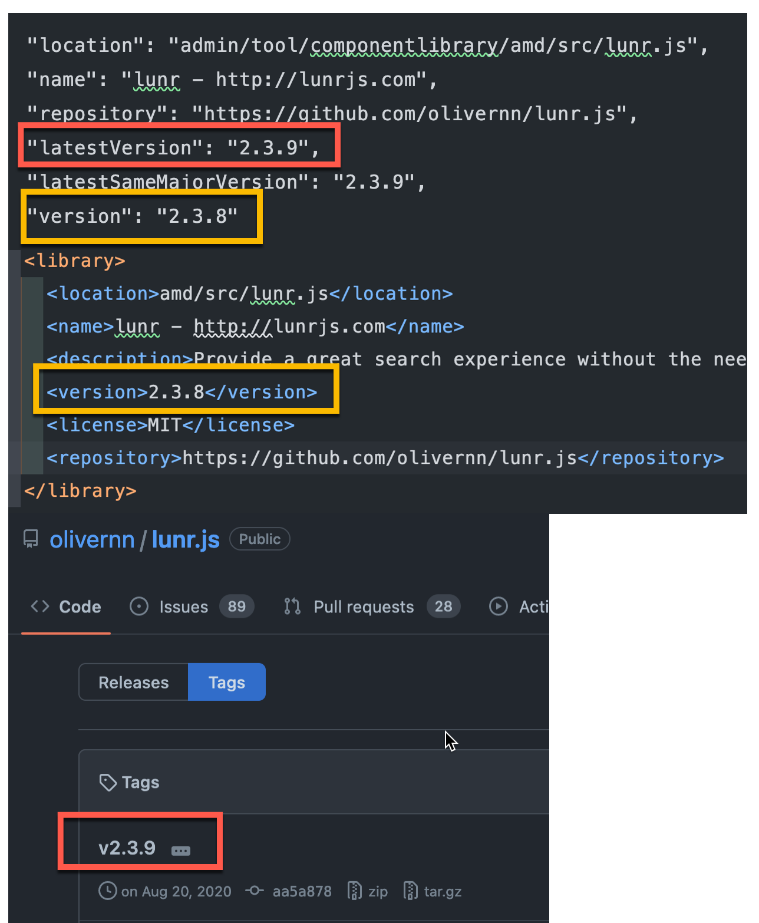Screen dimensions: 759x923
Task: Click the JSON "location" path line
Action: [368, 45]
